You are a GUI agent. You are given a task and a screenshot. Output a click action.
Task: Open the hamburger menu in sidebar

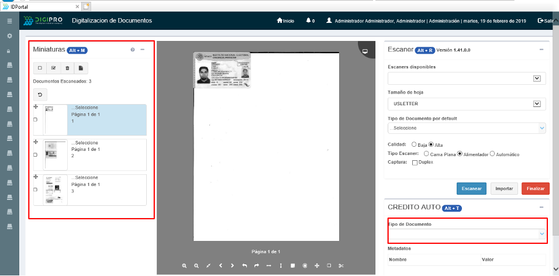[x=9, y=21]
